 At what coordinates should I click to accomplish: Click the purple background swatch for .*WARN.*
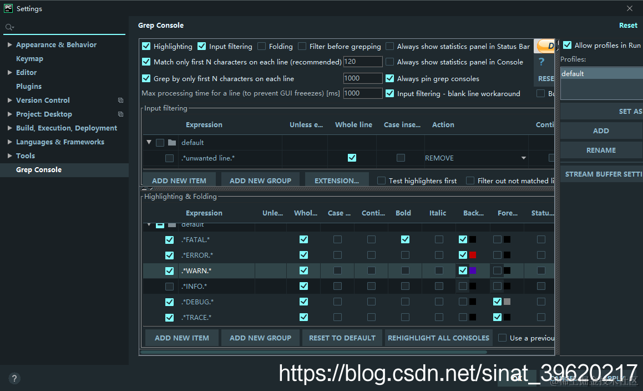(x=473, y=270)
